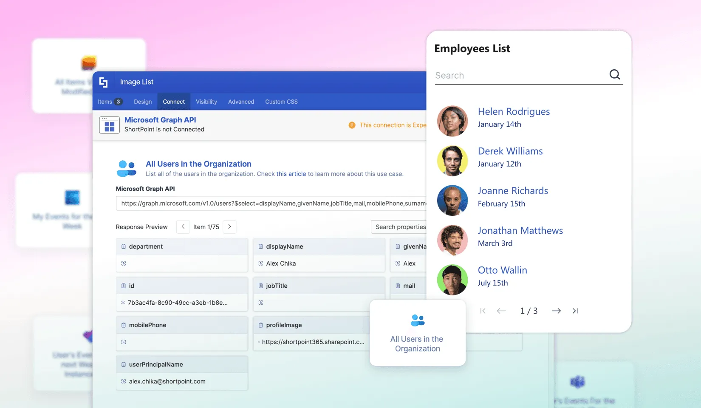
Task: Select the 'Alex Chika' displayName value
Action: (281, 263)
